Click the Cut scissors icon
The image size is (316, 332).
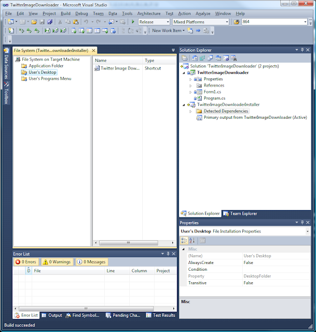(60, 22)
